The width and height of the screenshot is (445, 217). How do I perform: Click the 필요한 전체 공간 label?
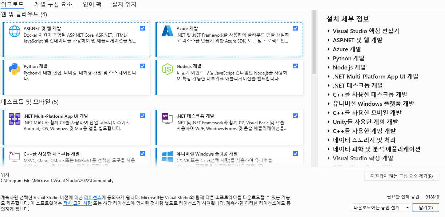click(403, 197)
